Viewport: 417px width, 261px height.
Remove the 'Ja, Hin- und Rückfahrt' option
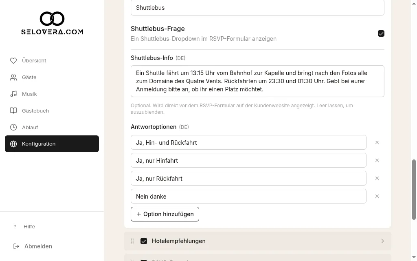pos(377,142)
